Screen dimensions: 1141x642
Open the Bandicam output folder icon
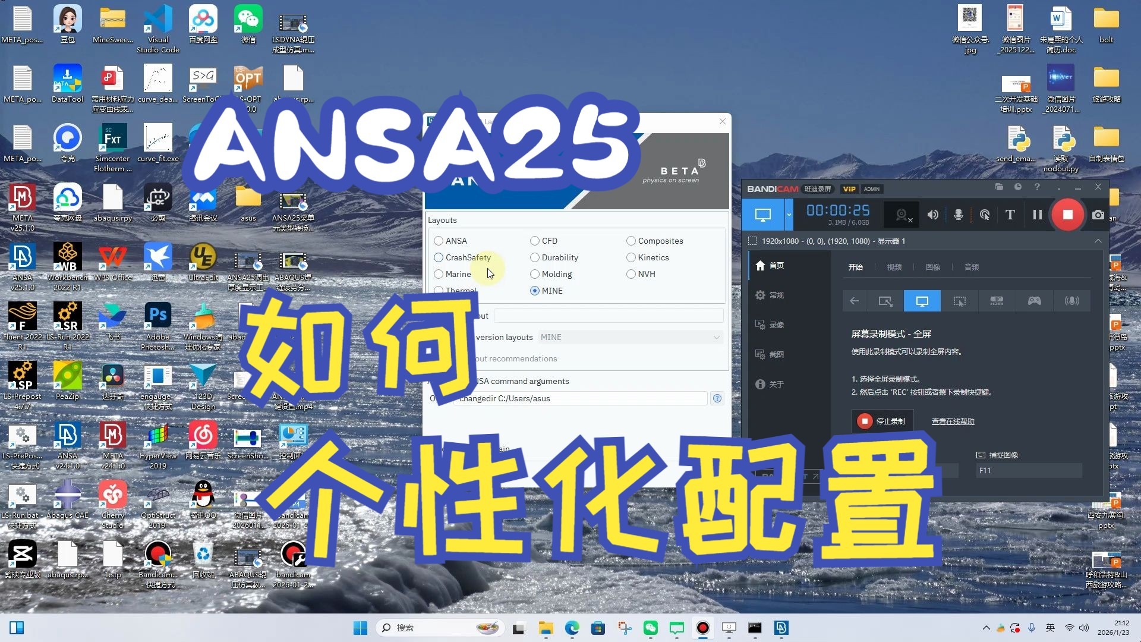point(999,187)
